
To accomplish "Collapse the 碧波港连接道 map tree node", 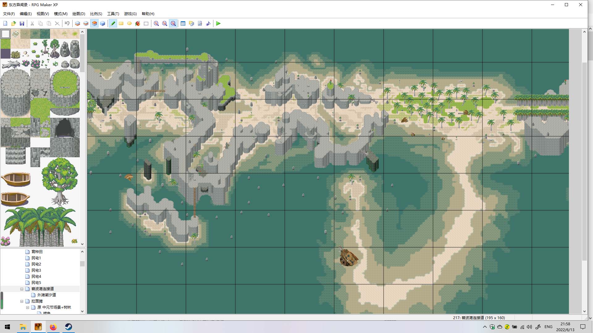I will click(22, 289).
